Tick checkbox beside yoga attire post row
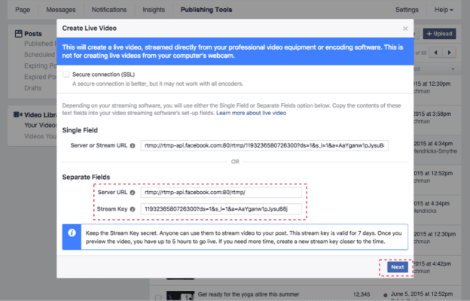 (x=158, y=297)
